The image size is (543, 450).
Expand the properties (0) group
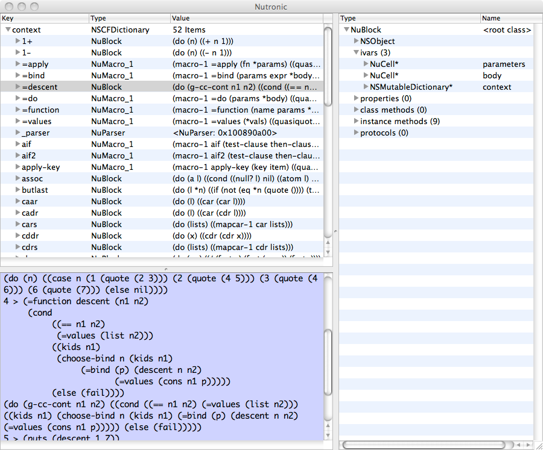pos(356,98)
